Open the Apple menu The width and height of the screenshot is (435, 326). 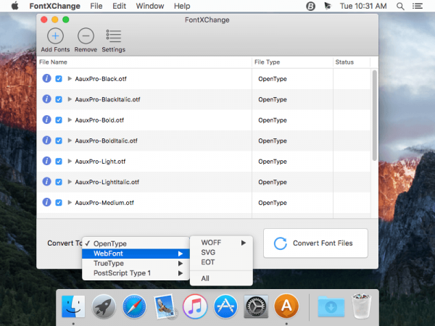coord(15,6)
